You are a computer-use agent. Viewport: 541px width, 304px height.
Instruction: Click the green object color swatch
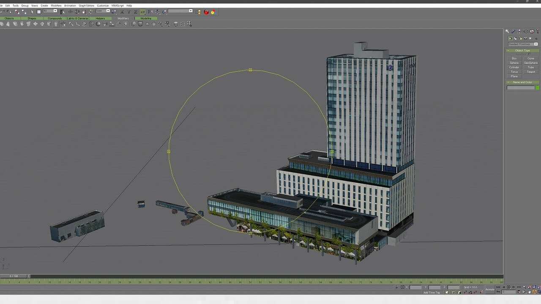pyautogui.click(x=537, y=87)
